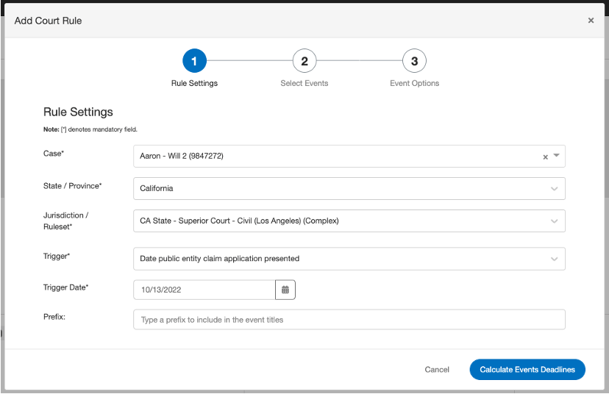
Task: Cancel the court rule dialog
Action: point(437,370)
